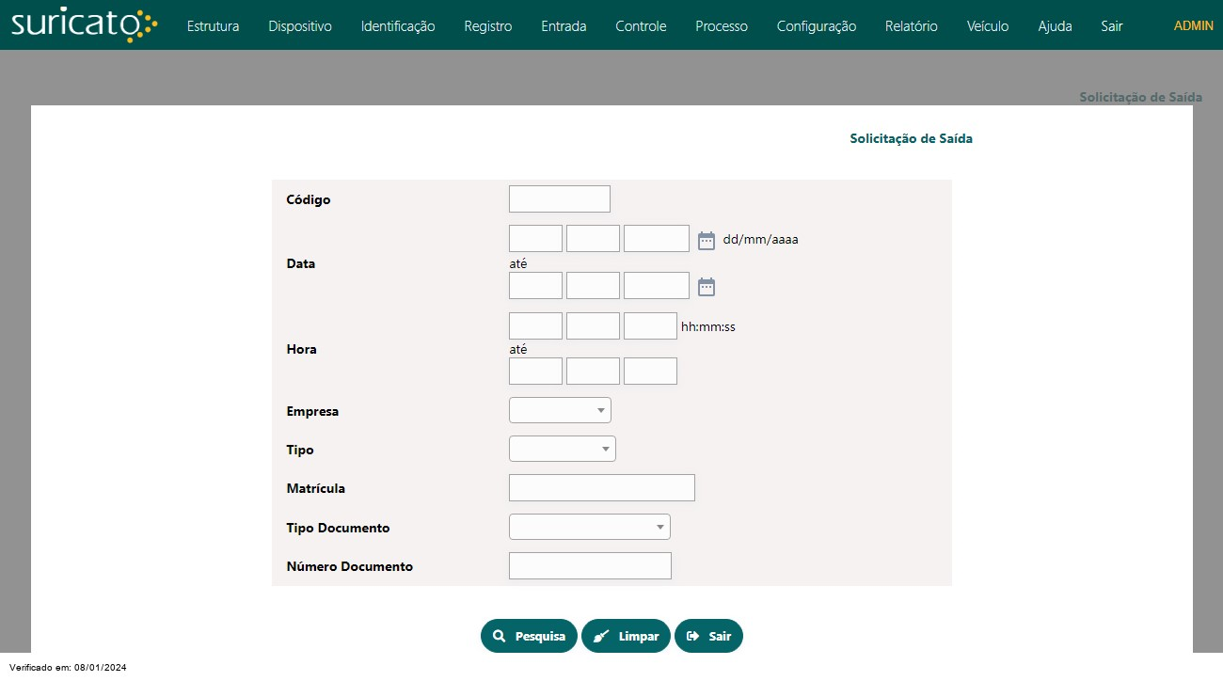This screenshot has height=681, width=1223.
Task: Click the Suricato logo
Action: (85, 24)
